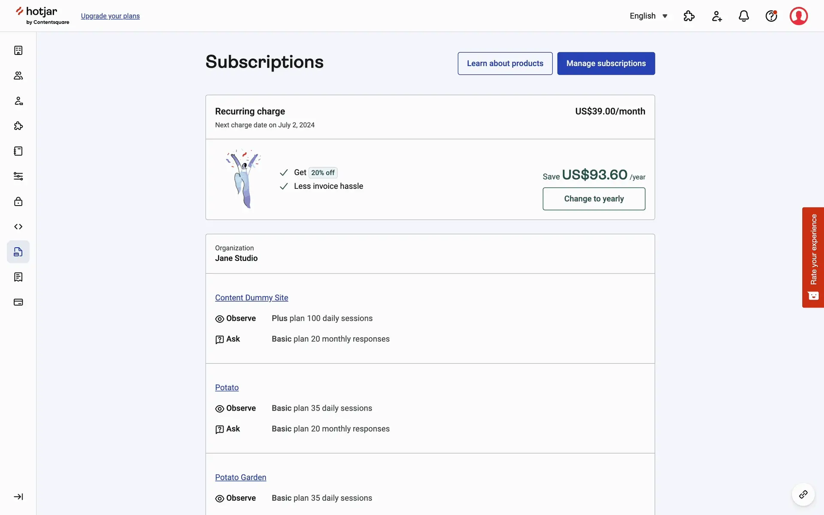Open the notifications bell
Image resolution: width=824 pixels, height=515 pixels.
click(x=744, y=16)
